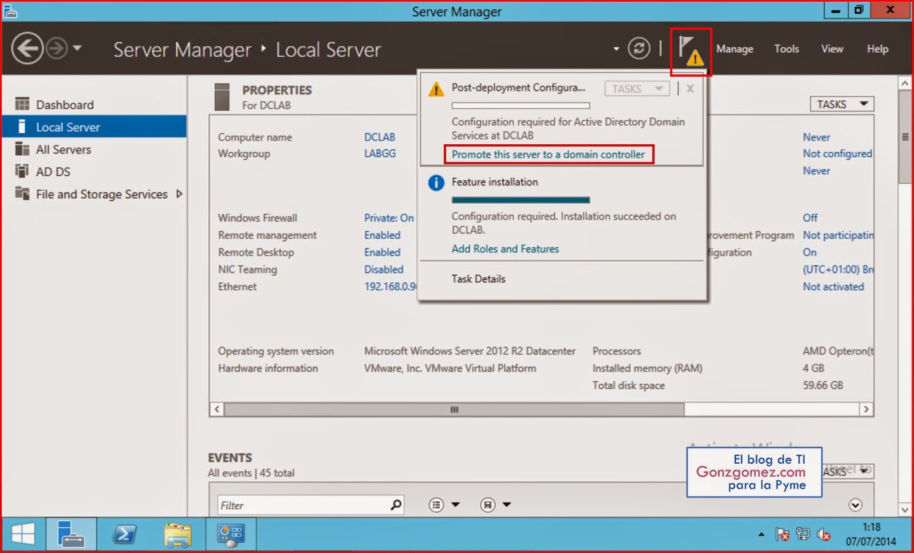Open the events list criteria icon
The height and width of the screenshot is (553, 914).
click(x=436, y=505)
